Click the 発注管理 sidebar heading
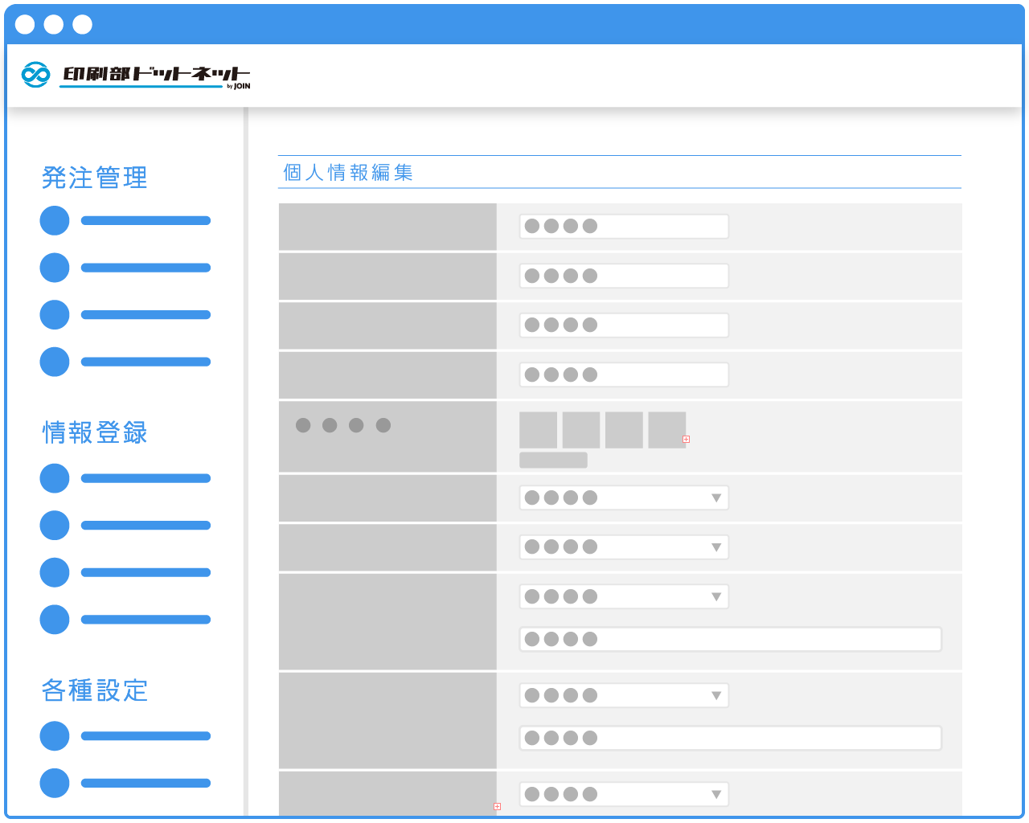 coord(95,178)
